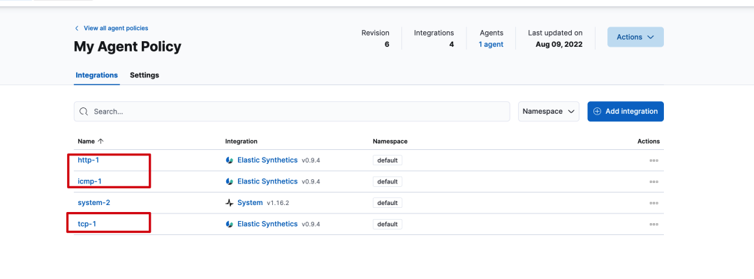Click the System integration icon in system-2 row
Image resolution: width=754 pixels, height=279 pixels.
[x=230, y=203]
